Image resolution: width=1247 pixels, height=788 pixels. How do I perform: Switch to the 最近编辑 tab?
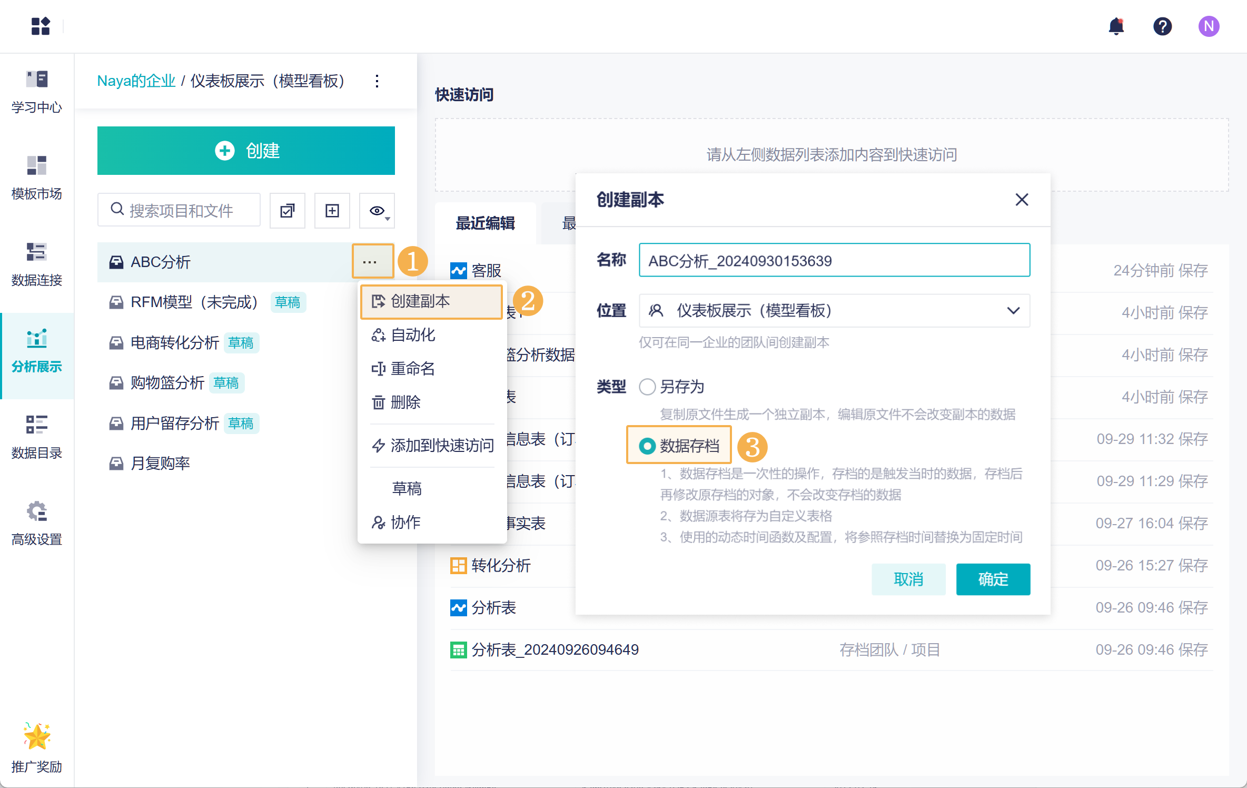485,223
